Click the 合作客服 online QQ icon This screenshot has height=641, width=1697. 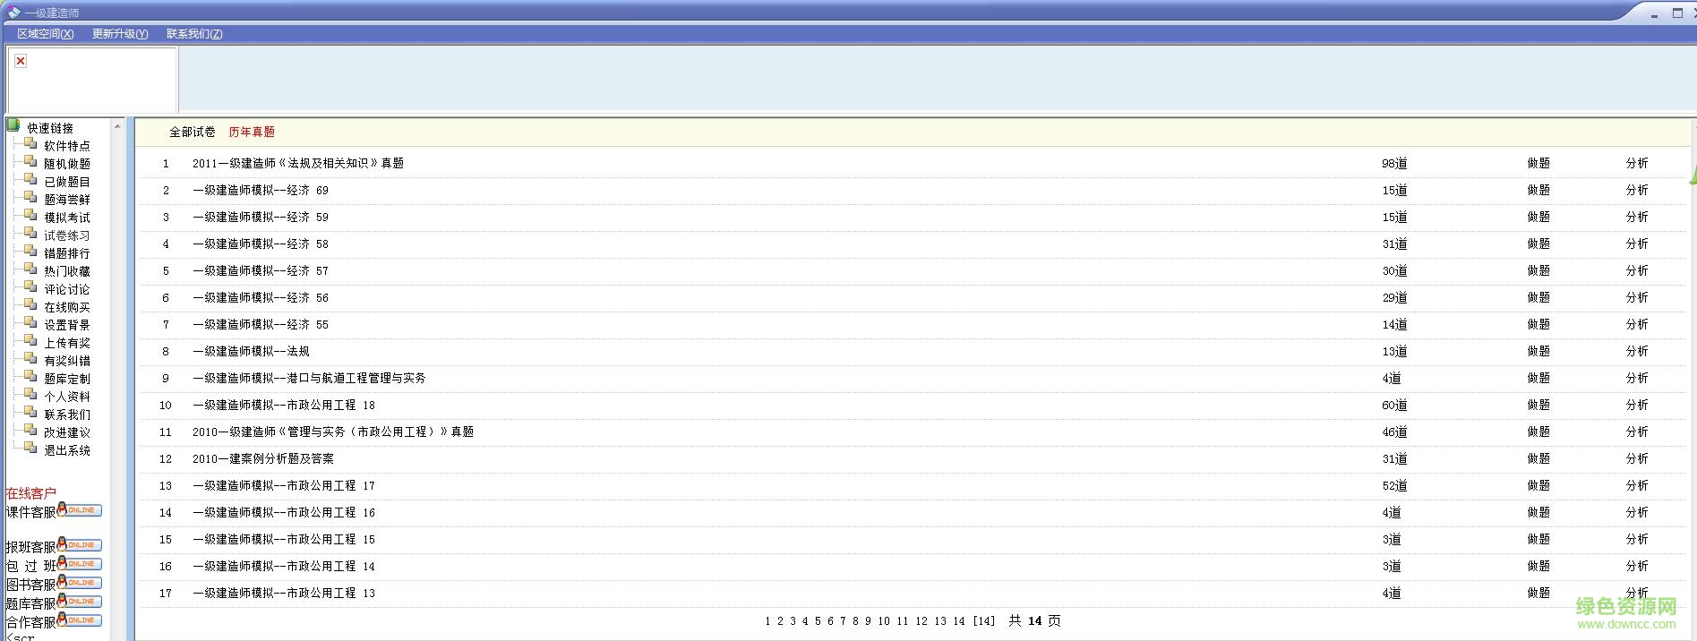coord(80,620)
